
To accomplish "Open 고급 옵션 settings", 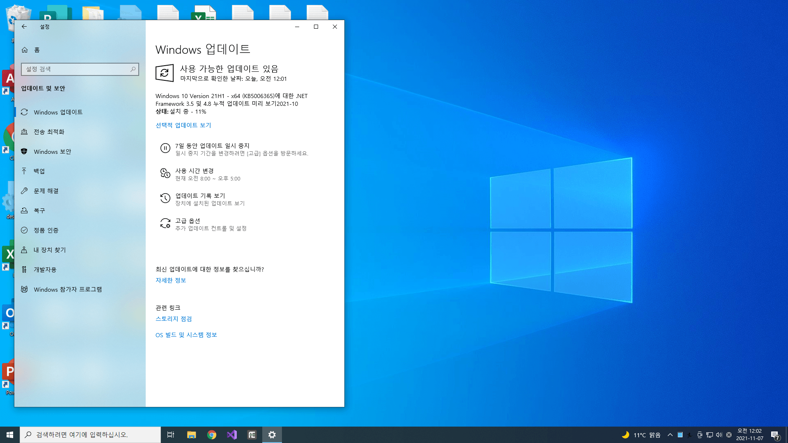I will click(x=204, y=224).
